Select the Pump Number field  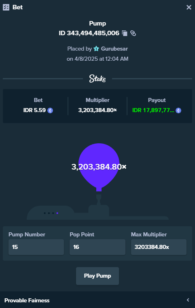pos(36,247)
